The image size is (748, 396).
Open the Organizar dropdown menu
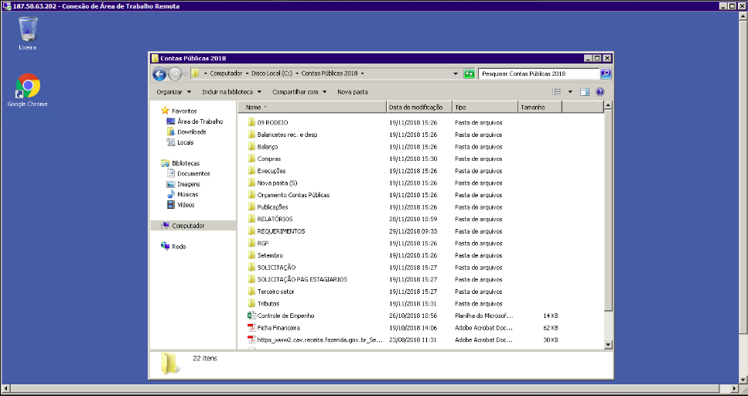tap(172, 92)
